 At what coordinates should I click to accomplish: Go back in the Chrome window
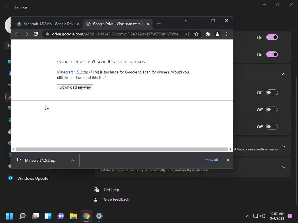tap(17, 34)
